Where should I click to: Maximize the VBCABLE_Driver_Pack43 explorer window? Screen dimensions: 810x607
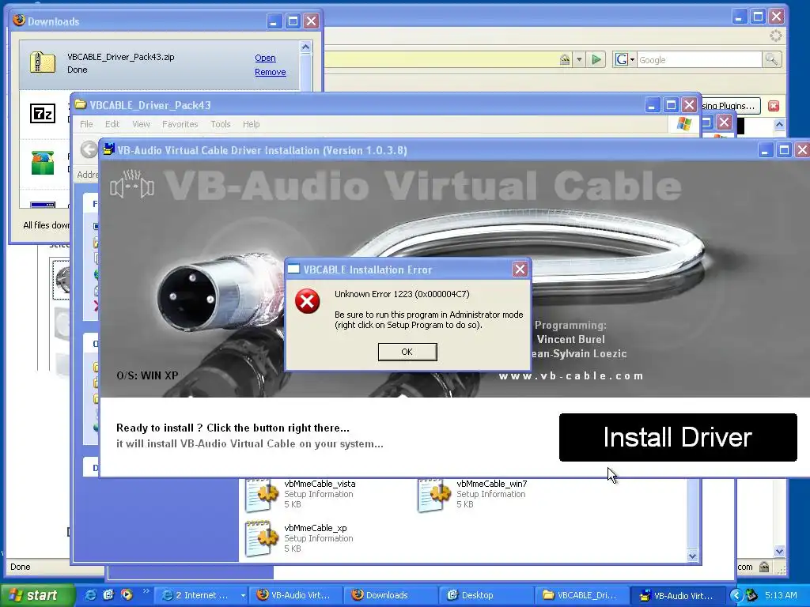point(671,105)
